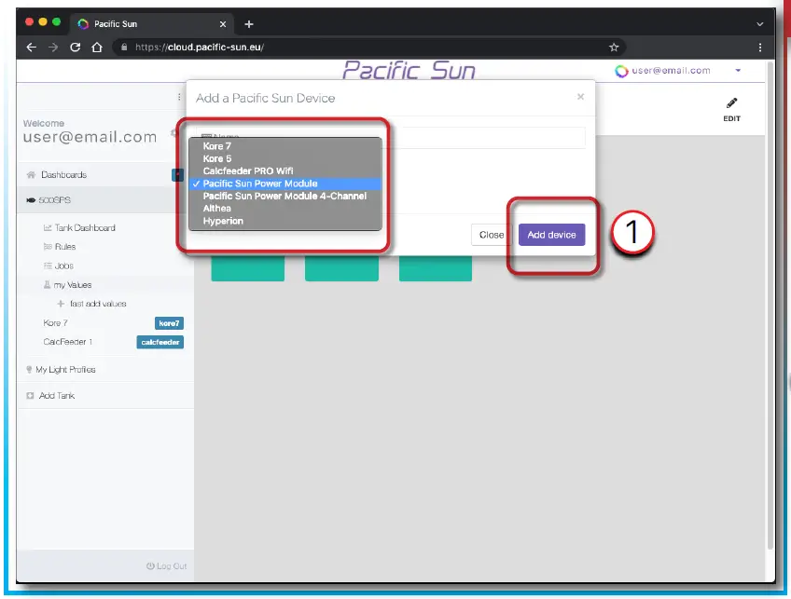Open user account dropdown arrow
This screenshot has height=599, width=791.
pos(738,71)
